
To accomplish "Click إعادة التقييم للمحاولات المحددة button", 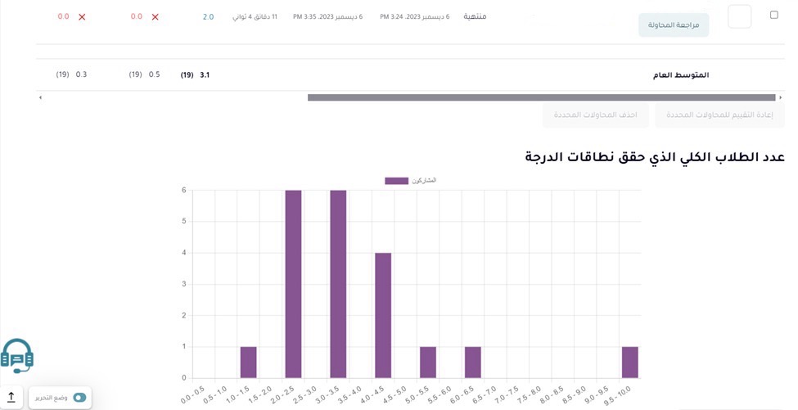I will coord(719,115).
